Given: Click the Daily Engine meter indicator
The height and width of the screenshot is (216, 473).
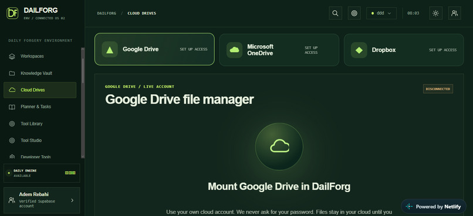Looking at the screenshot, I should (70, 173).
